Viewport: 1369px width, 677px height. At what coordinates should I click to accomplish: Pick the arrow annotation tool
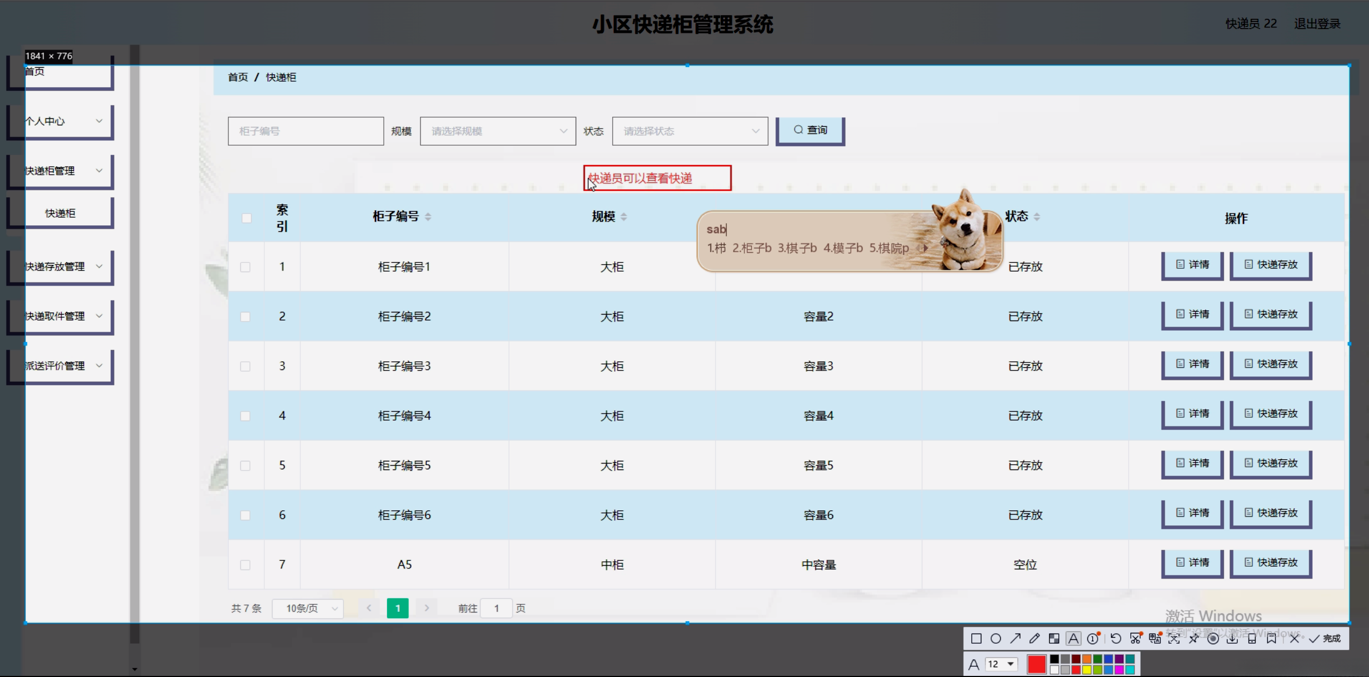[x=1015, y=638]
